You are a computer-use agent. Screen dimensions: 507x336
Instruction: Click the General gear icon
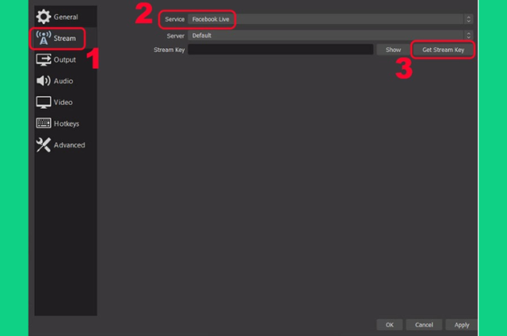click(44, 17)
